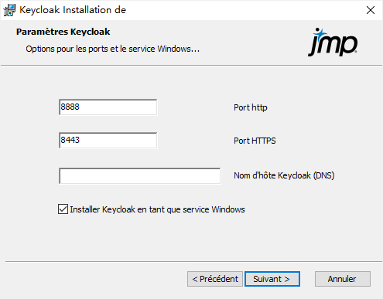Close the Keycloak installation dialog

click(371, 10)
